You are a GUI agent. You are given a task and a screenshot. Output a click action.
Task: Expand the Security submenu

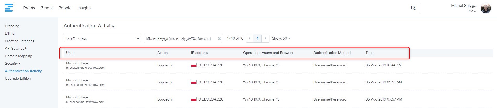click(x=12, y=63)
